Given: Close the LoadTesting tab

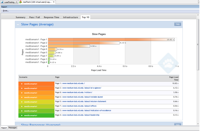Looking at the screenshot, I should (x=16, y=2).
